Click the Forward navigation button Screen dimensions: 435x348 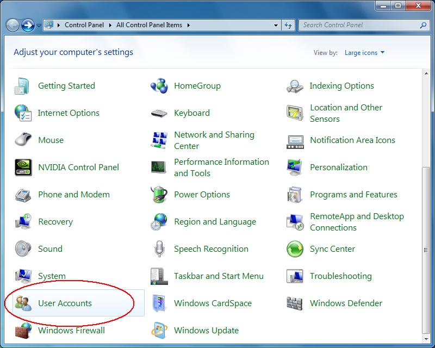pyautogui.click(x=28, y=25)
